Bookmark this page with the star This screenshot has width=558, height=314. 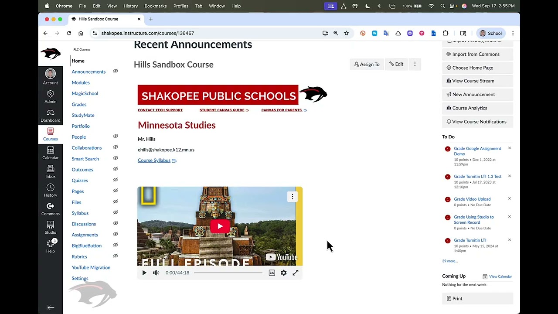346,33
